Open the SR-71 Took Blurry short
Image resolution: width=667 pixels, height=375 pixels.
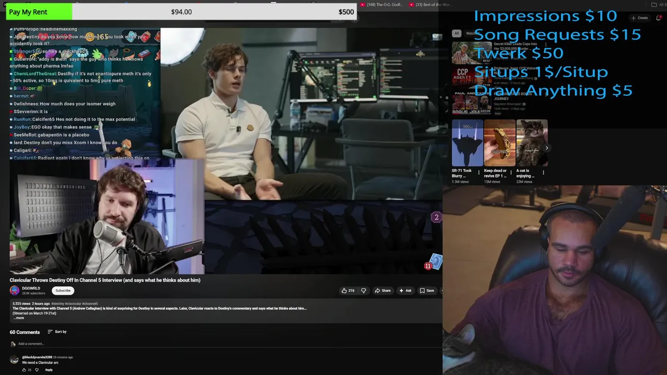click(467, 143)
